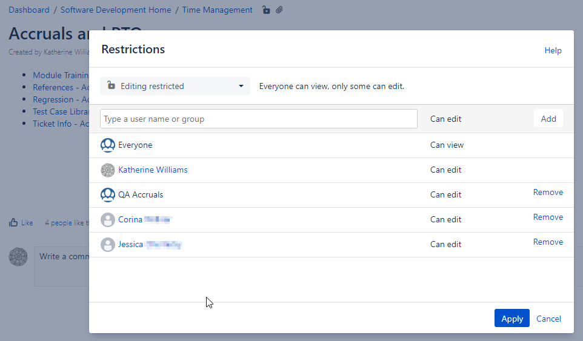Remove Corina from edit restrictions
Image resolution: width=583 pixels, height=341 pixels.
tap(548, 217)
